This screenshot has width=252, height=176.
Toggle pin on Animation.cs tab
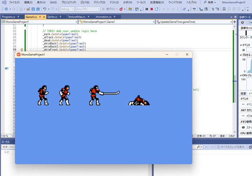click(114, 17)
